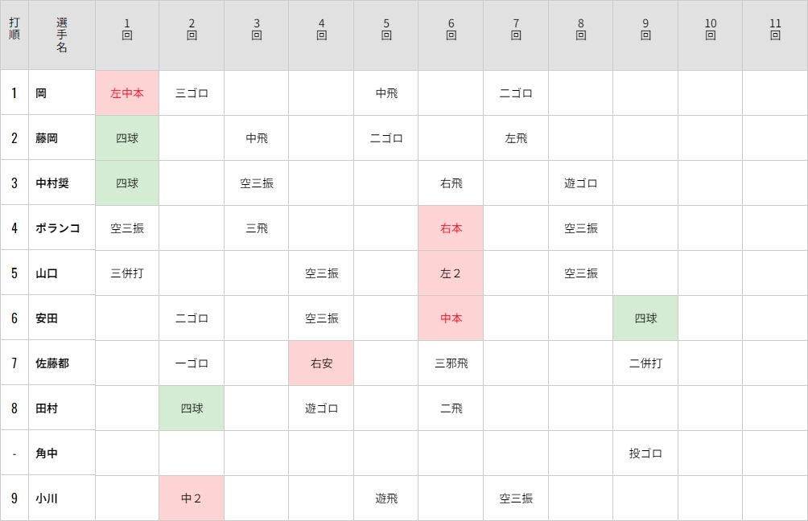The image size is (808, 521).
Task: Select the 打順 column header
Action: pos(14,35)
